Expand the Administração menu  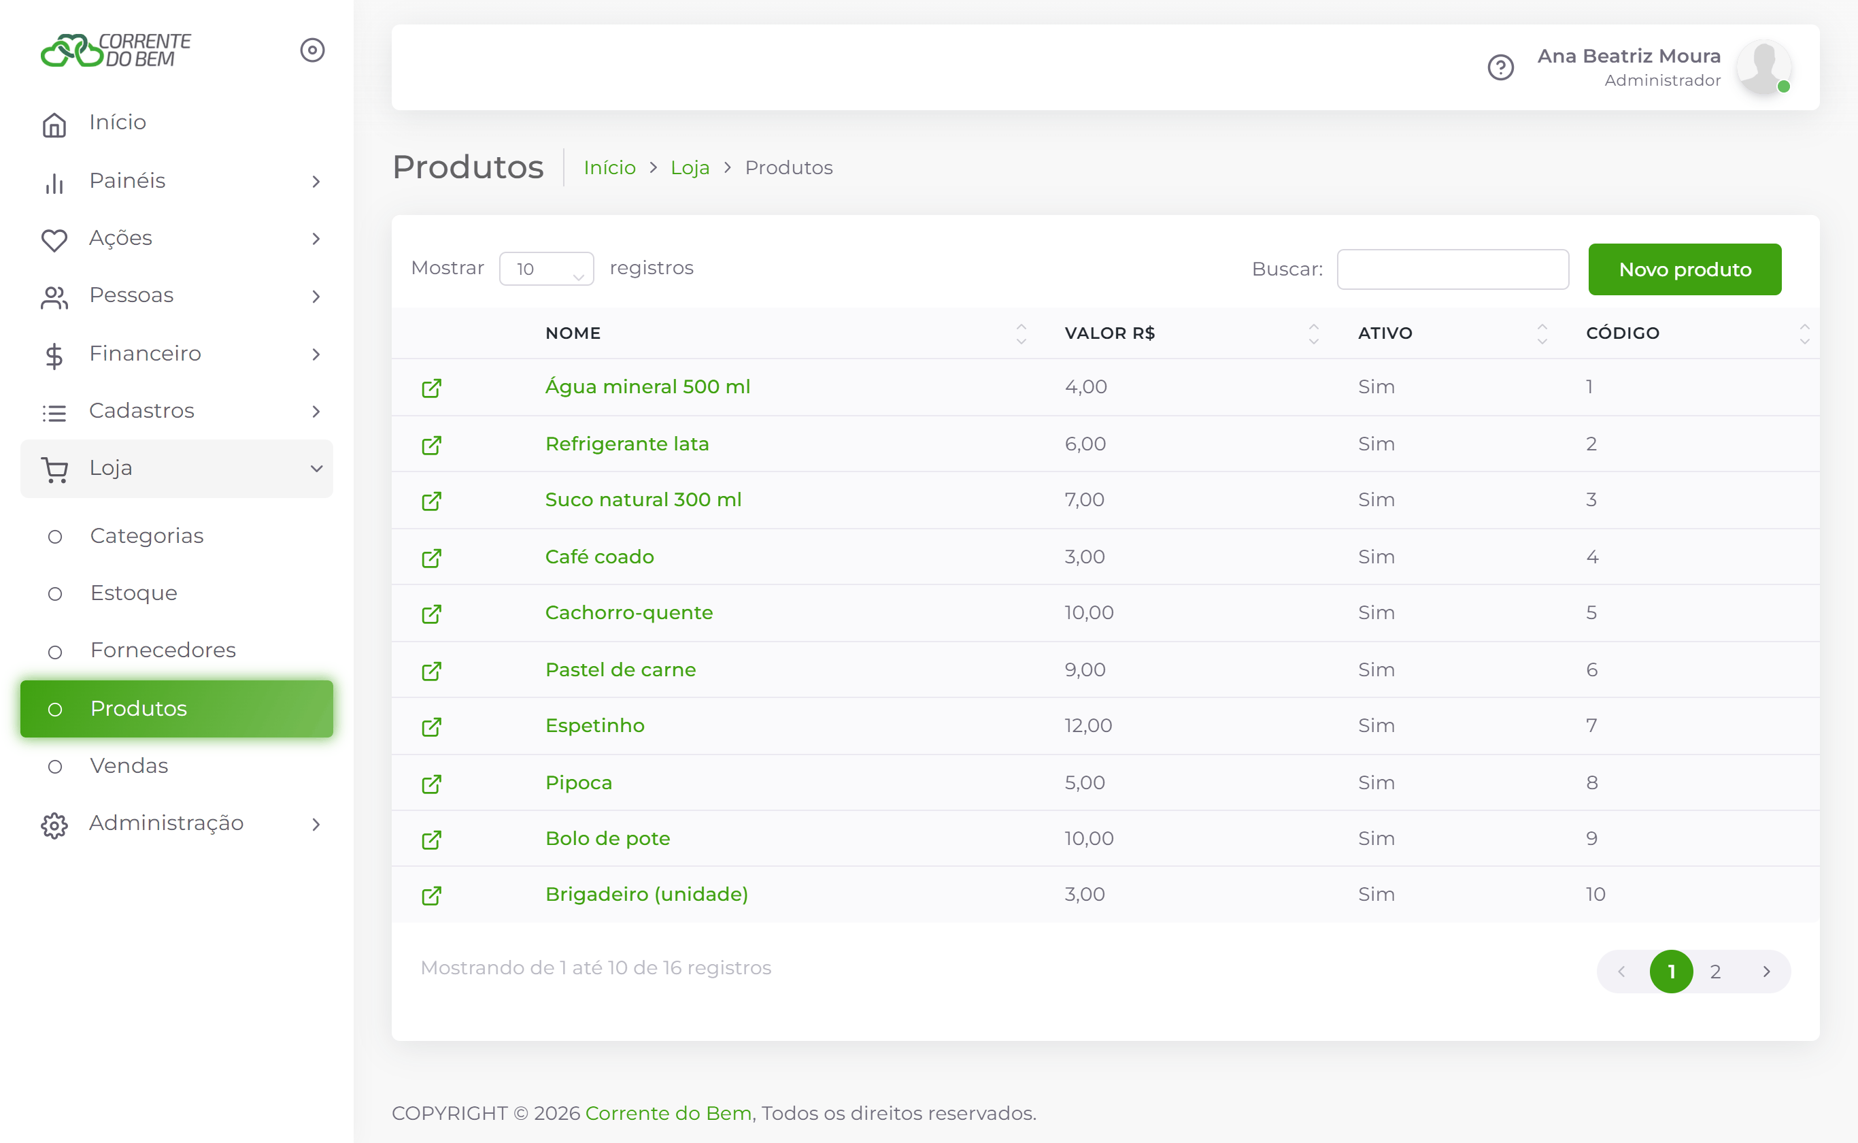pos(177,823)
